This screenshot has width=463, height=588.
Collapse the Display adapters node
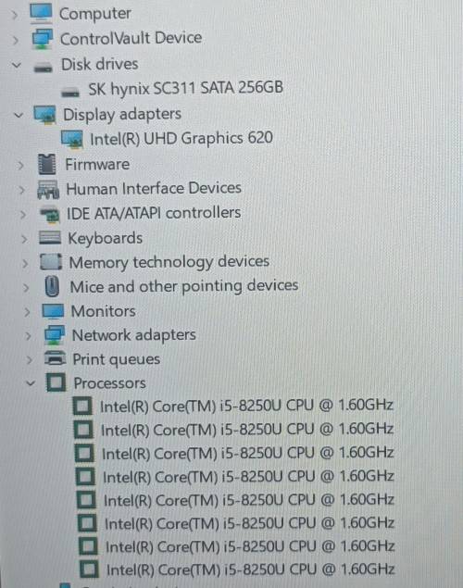(x=19, y=115)
